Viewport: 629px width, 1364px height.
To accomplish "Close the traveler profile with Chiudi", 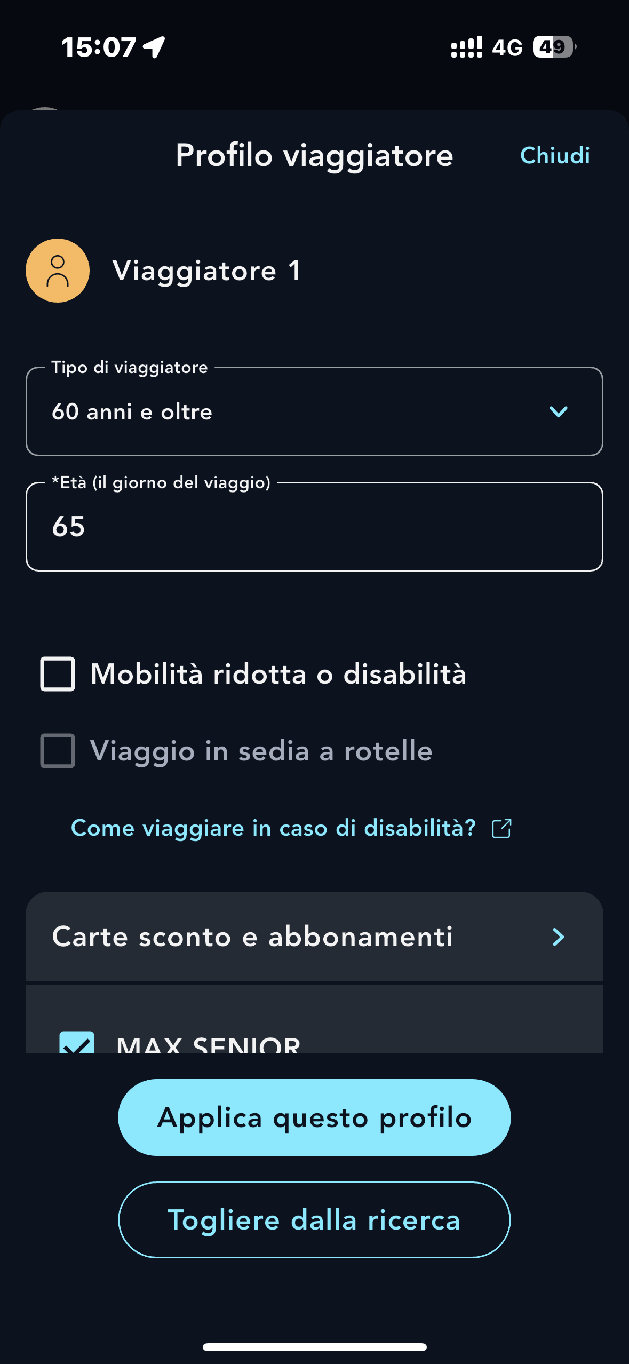I will point(555,155).
